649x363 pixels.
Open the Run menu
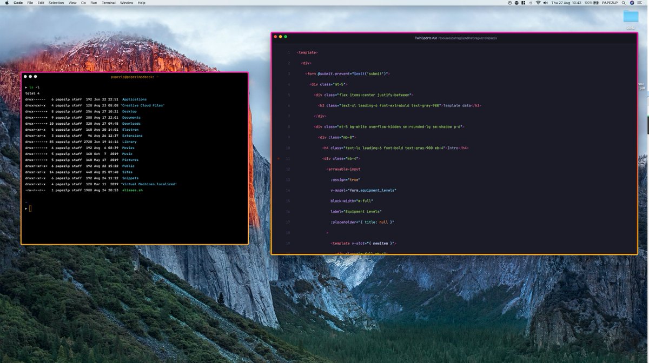click(x=93, y=3)
